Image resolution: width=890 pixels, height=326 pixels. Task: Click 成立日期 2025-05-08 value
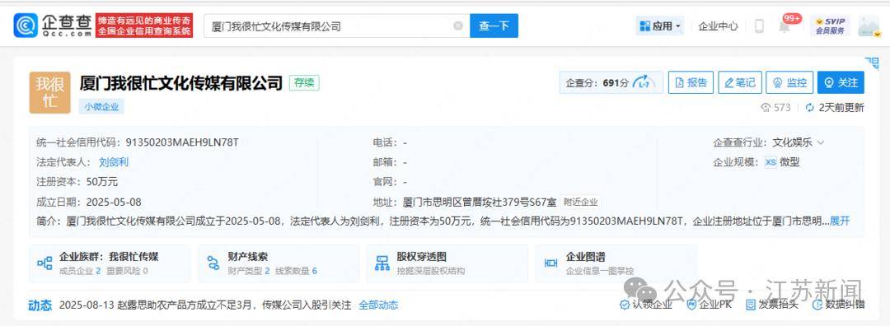pos(114,202)
